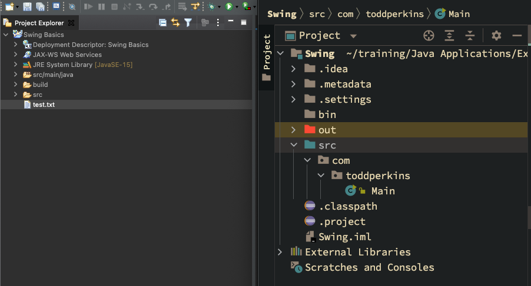The image size is (531, 286).
Task: Open the New wizard dropdown arrow
Action: point(17,6)
